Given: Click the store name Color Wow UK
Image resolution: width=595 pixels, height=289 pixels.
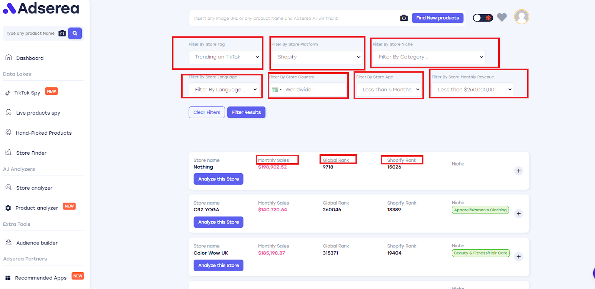Looking at the screenshot, I should 211,253.
